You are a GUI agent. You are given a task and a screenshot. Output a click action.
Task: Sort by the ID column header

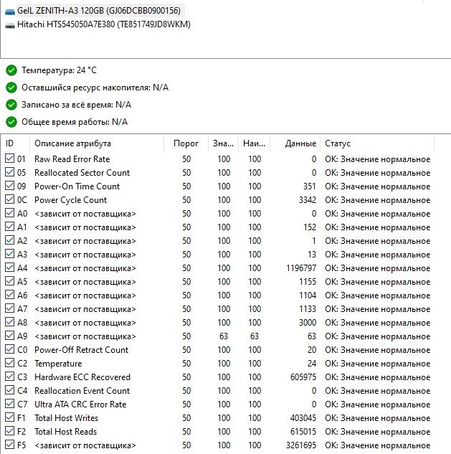tap(15, 143)
